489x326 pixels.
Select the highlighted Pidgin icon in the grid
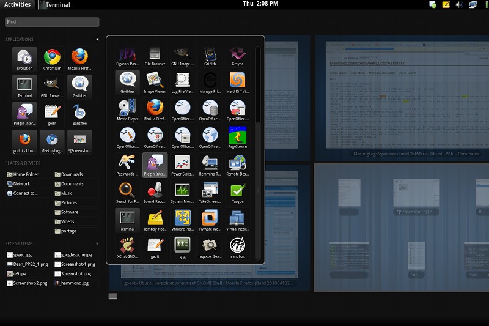(155, 165)
